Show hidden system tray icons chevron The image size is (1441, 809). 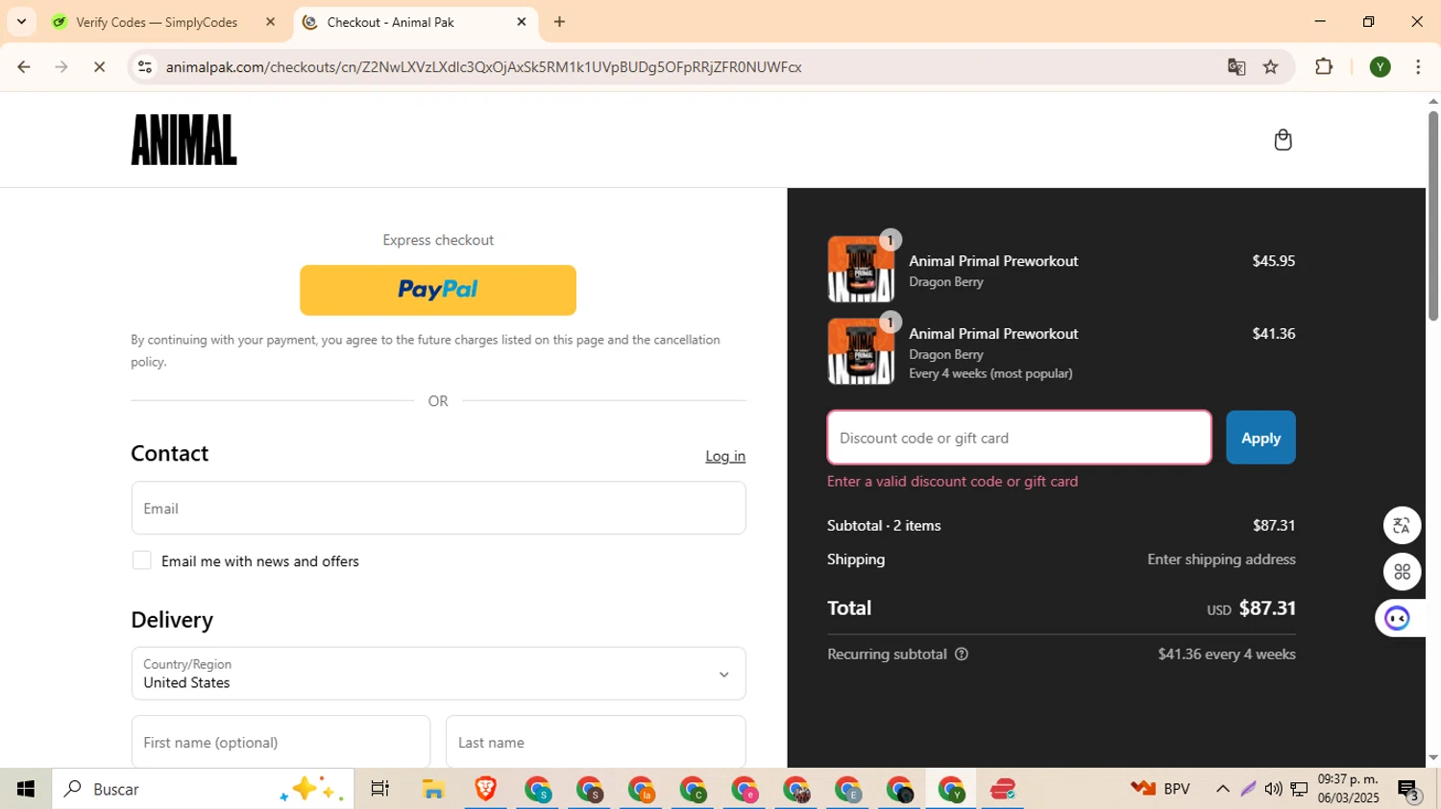click(1223, 789)
